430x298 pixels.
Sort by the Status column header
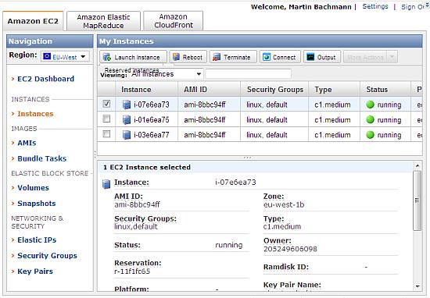click(385, 89)
